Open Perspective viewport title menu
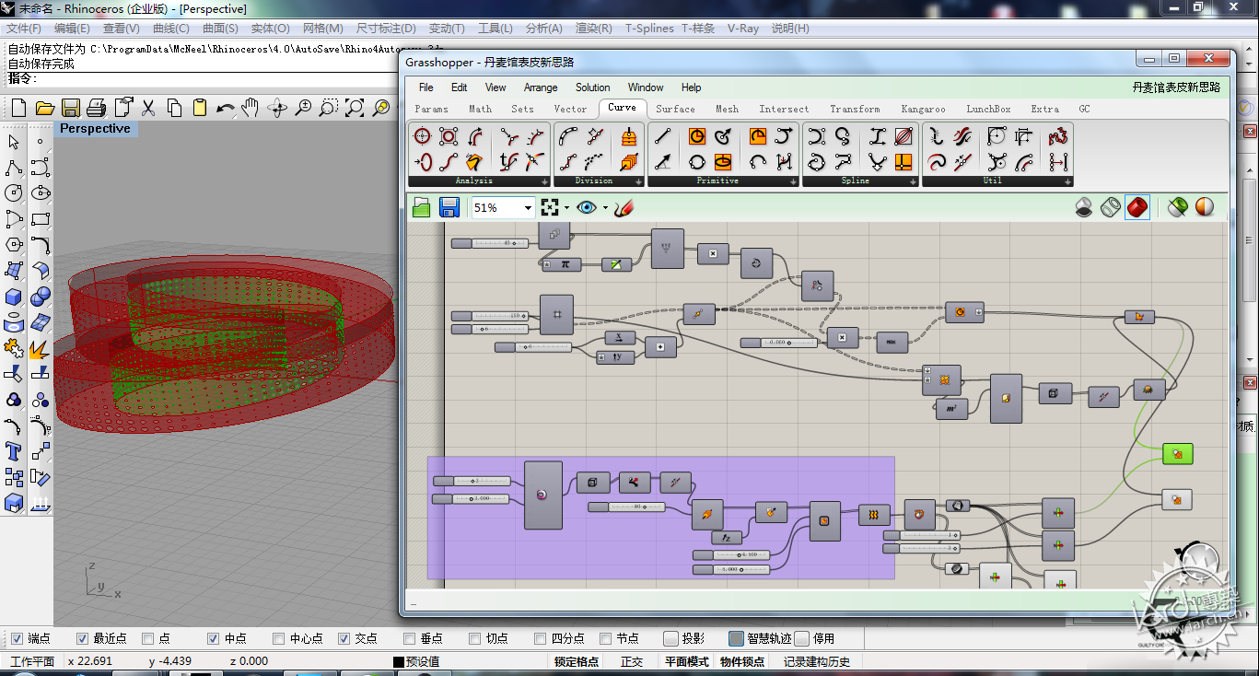1259x676 pixels. (x=95, y=129)
